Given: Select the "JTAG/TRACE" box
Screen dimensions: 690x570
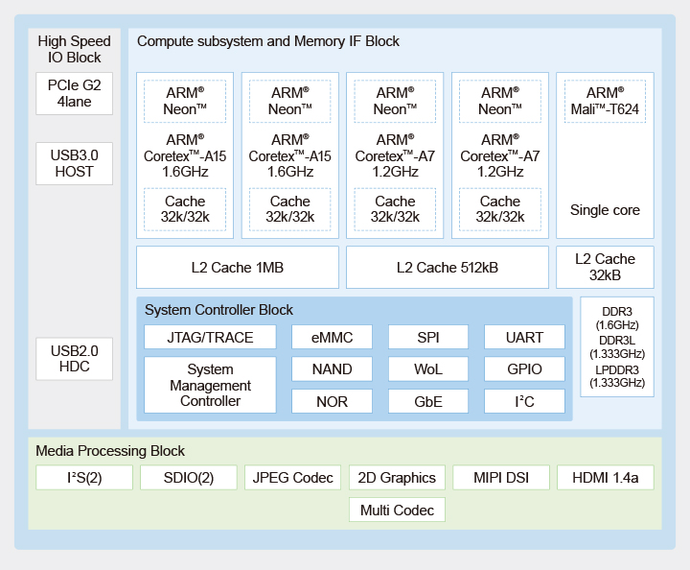Looking at the screenshot, I should point(210,337).
